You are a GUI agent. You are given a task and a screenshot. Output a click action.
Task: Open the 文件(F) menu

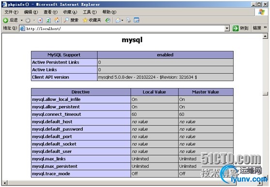tap(11, 12)
